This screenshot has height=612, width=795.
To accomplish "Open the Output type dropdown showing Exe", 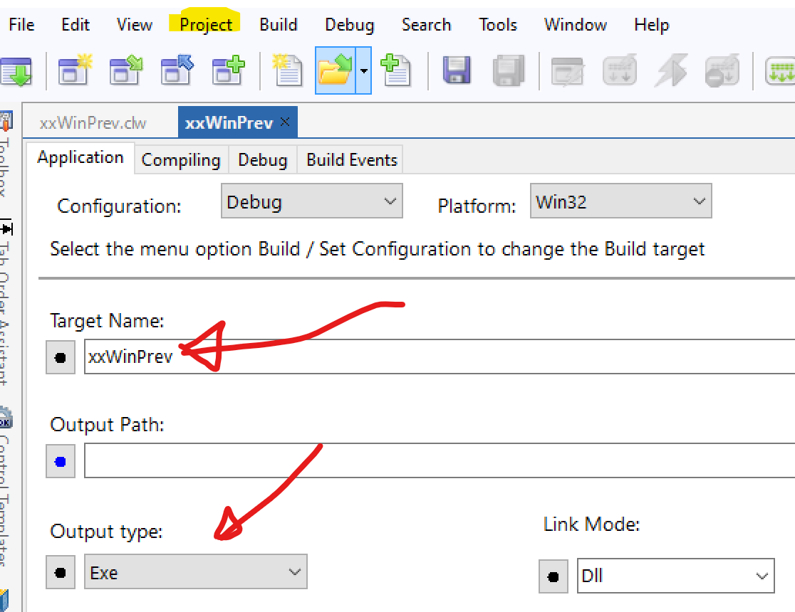I will coord(195,572).
